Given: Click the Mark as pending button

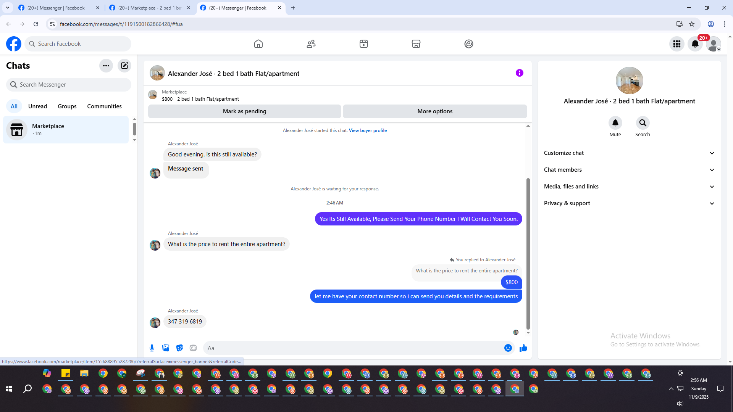Looking at the screenshot, I should [244, 111].
